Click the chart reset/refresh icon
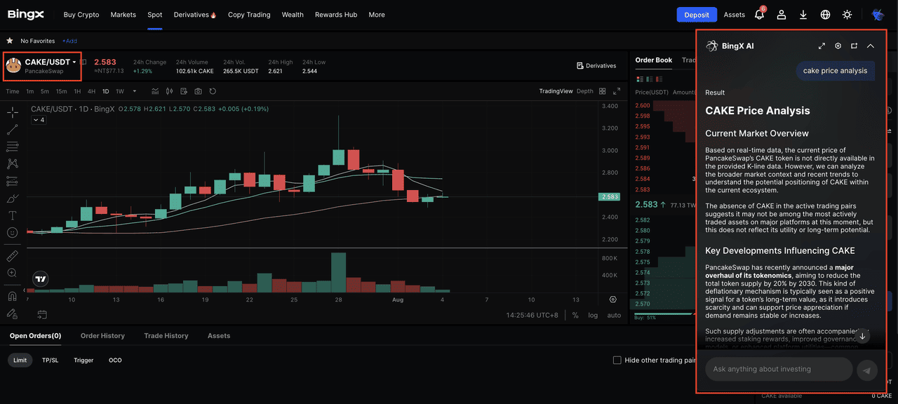Viewport: 898px width, 404px height. coord(213,91)
